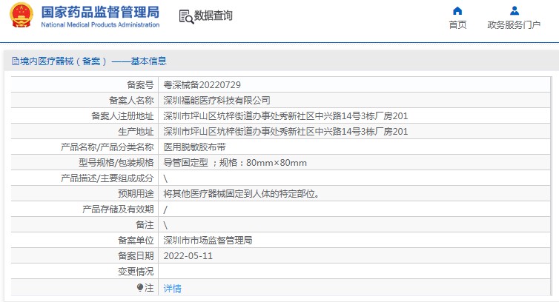Click the filing number 粤深械备20220729
Screen dimensions: 559x302
pyautogui.click(x=202, y=84)
